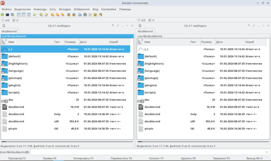Select the left panel doublecmd tab
Image resolution: width=271 pixels, height=161 pixels.
pyautogui.click(x=9, y=31)
